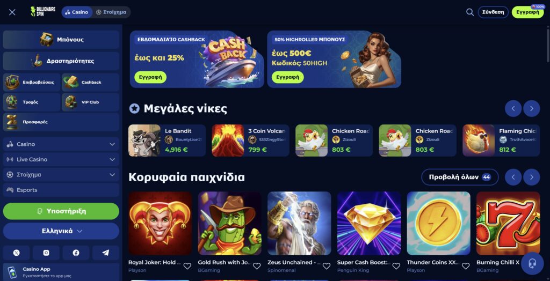The width and height of the screenshot is (550, 281).
Task: Select Esports in the sidebar menu
Action: pos(61,190)
